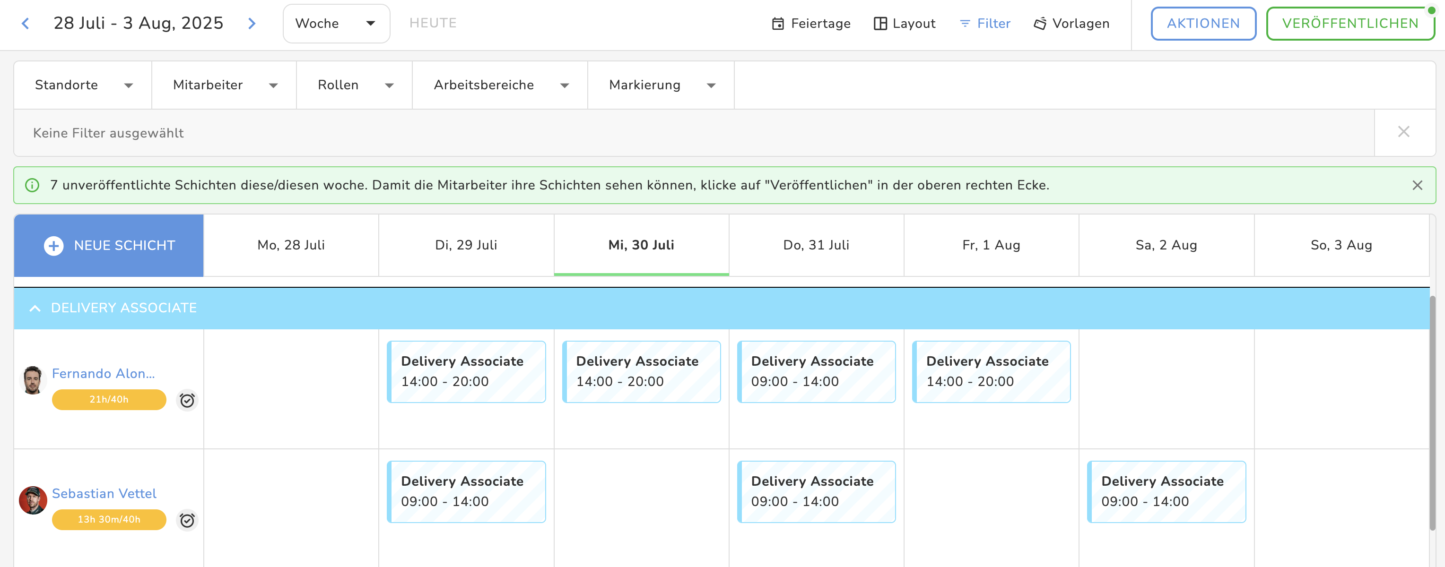
Task: Expand the Standorte filter dropdown
Action: click(83, 85)
